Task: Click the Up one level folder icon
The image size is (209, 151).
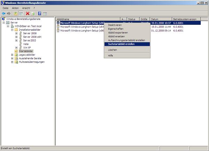Action: pyautogui.click(x=16, y=14)
